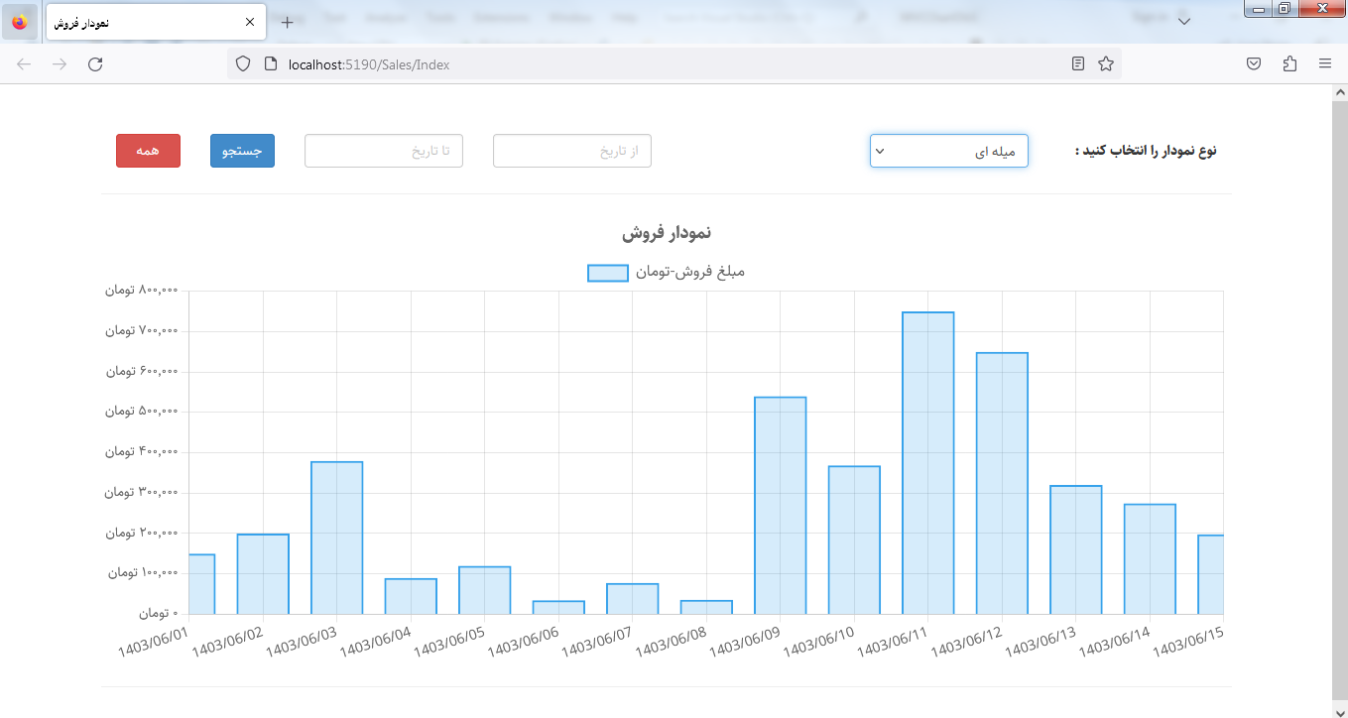Screen dimensions: 1348x718
Task: Close the نمودار فروش tab
Action: 250,22
